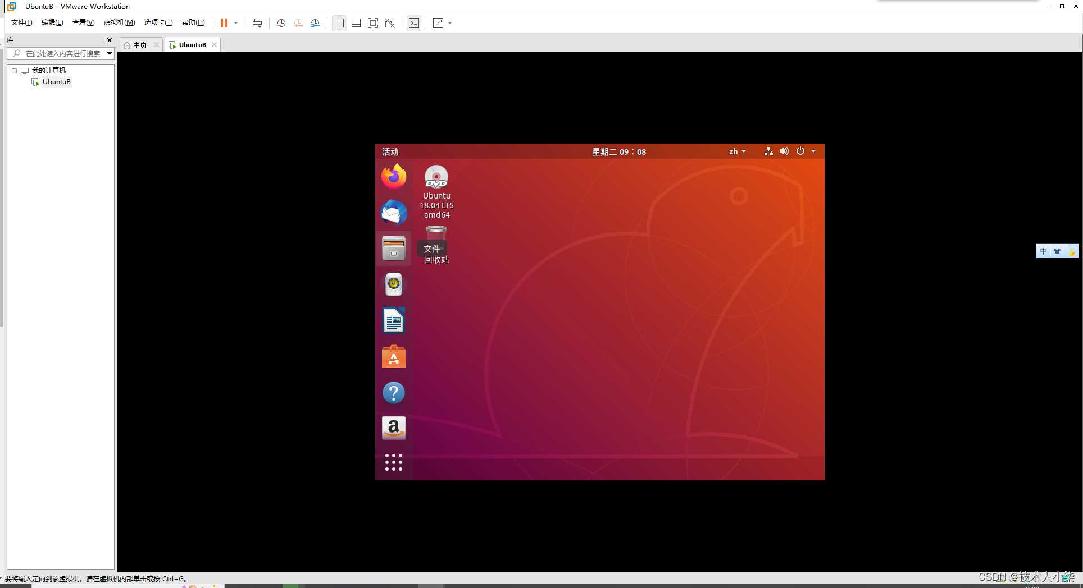The height and width of the screenshot is (588, 1083).
Task: Select the 回收站 trash desktop icon
Action: [436, 245]
